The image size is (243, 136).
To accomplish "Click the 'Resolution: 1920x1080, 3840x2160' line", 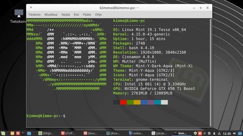I will point(149,53).
